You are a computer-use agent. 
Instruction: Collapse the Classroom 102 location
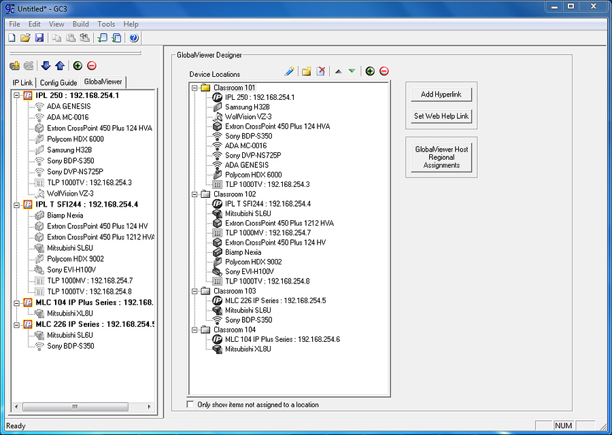coord(194,194)
